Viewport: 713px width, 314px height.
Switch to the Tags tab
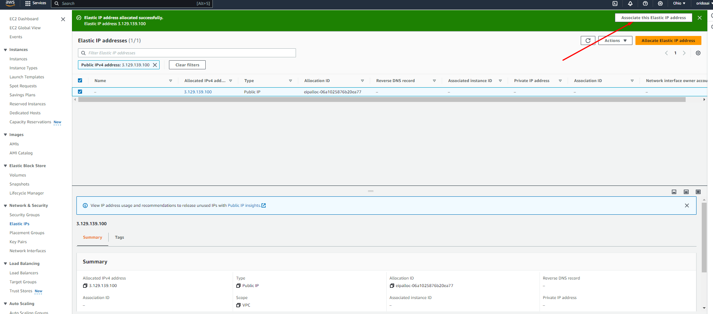(120, 238)
